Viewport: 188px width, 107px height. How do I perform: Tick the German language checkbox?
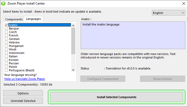coord(6,39)
